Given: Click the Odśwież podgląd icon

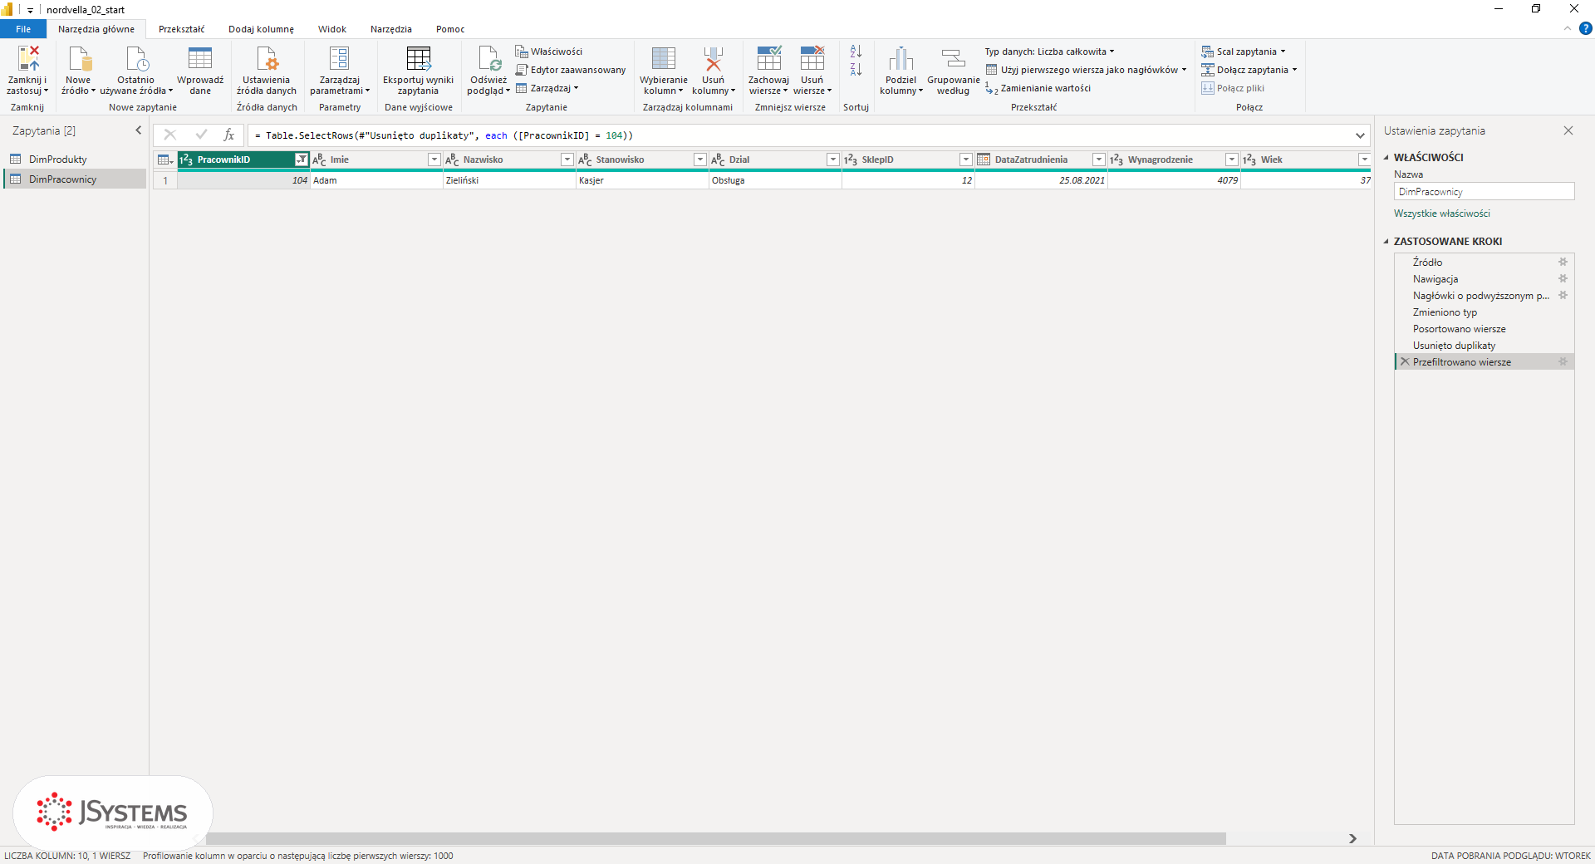Looking at the screenshot, I should point(488,59).
